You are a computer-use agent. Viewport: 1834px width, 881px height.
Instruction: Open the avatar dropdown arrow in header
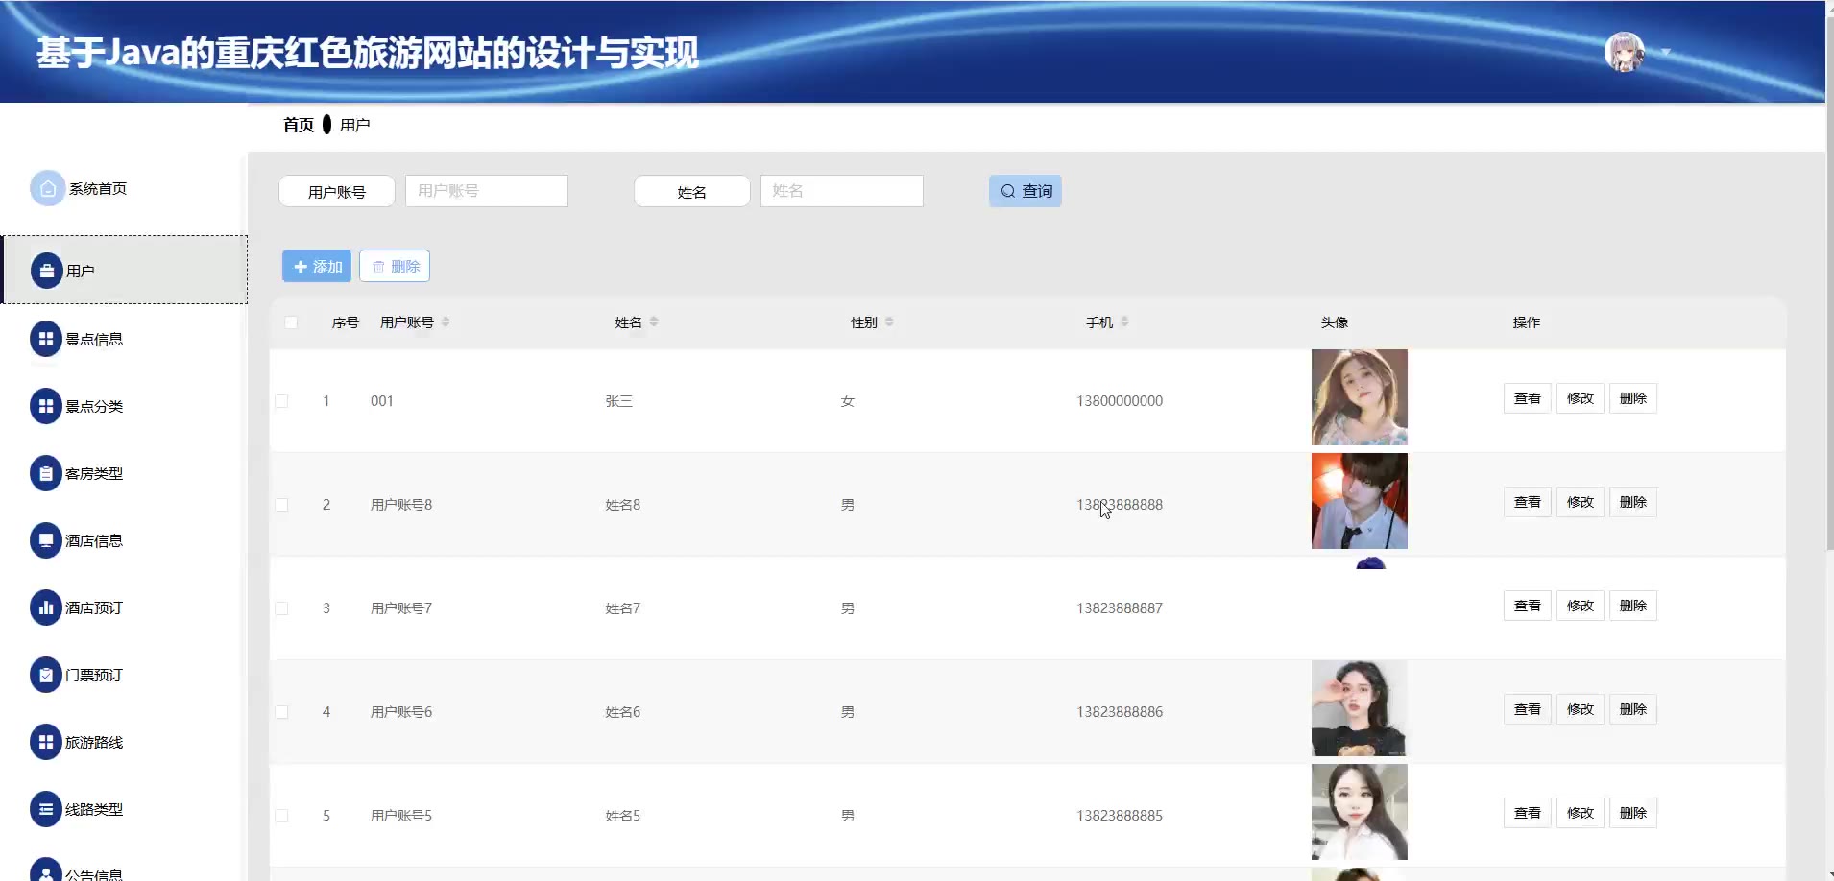click(1666, 53)
